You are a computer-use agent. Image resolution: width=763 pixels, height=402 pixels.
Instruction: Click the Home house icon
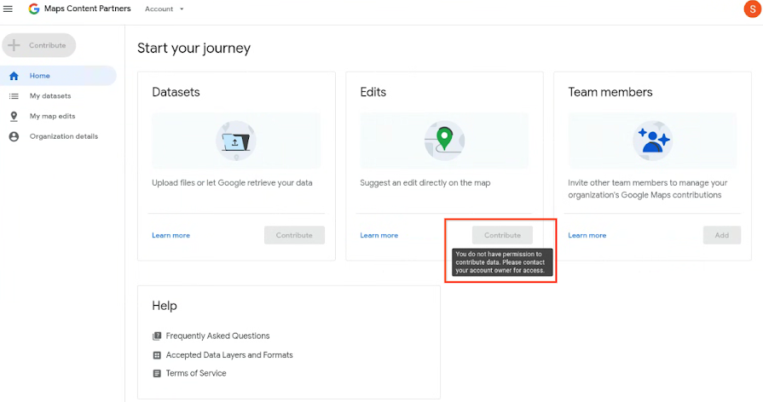(14, 76)
